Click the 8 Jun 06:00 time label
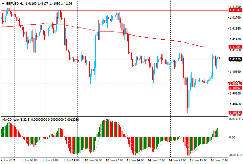 [30, 160]
